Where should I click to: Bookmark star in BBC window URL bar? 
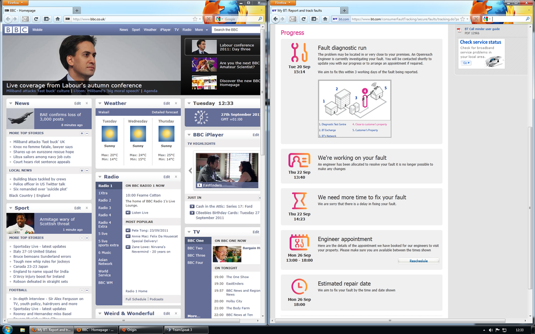click(x=195, y=19)
